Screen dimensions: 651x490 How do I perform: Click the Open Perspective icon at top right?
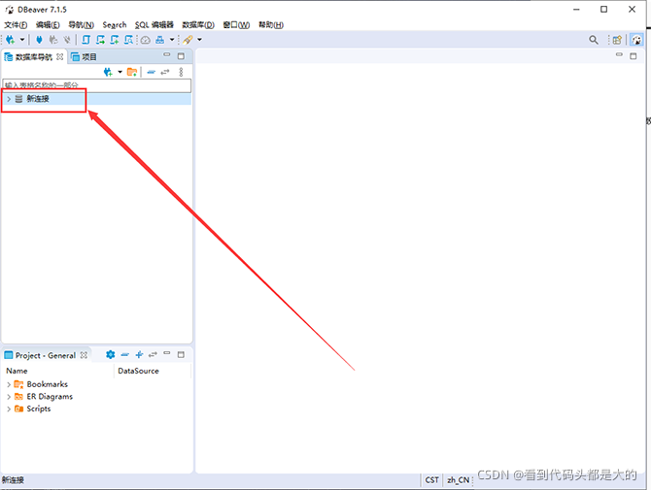click(x=617, y=40)
